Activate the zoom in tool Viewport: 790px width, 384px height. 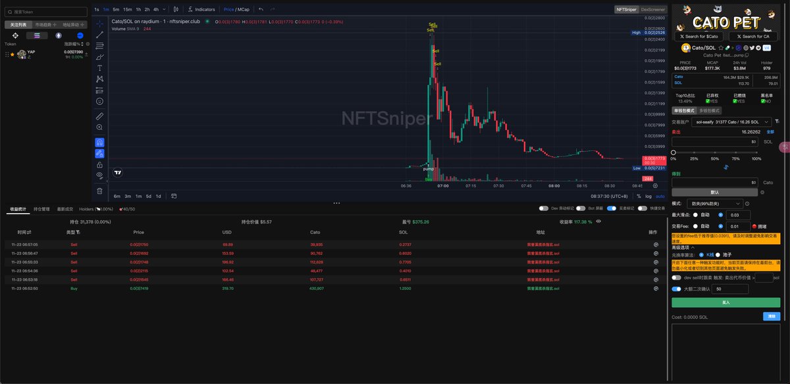tap(99, 127)
